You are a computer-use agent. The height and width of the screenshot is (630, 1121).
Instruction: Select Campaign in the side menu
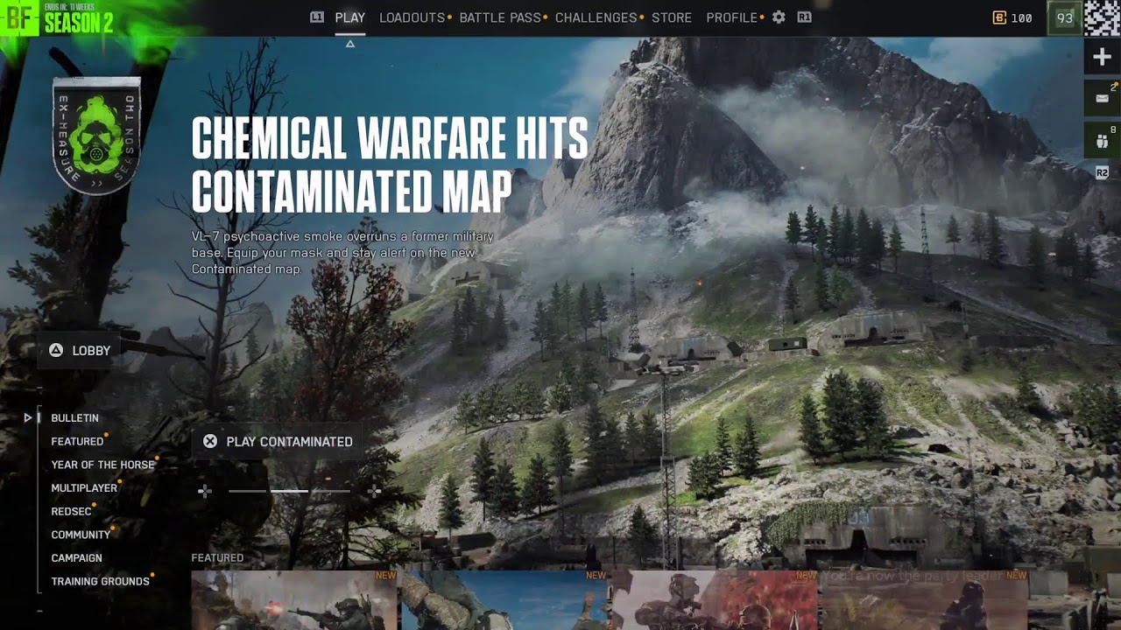click(x=76, y=558)
